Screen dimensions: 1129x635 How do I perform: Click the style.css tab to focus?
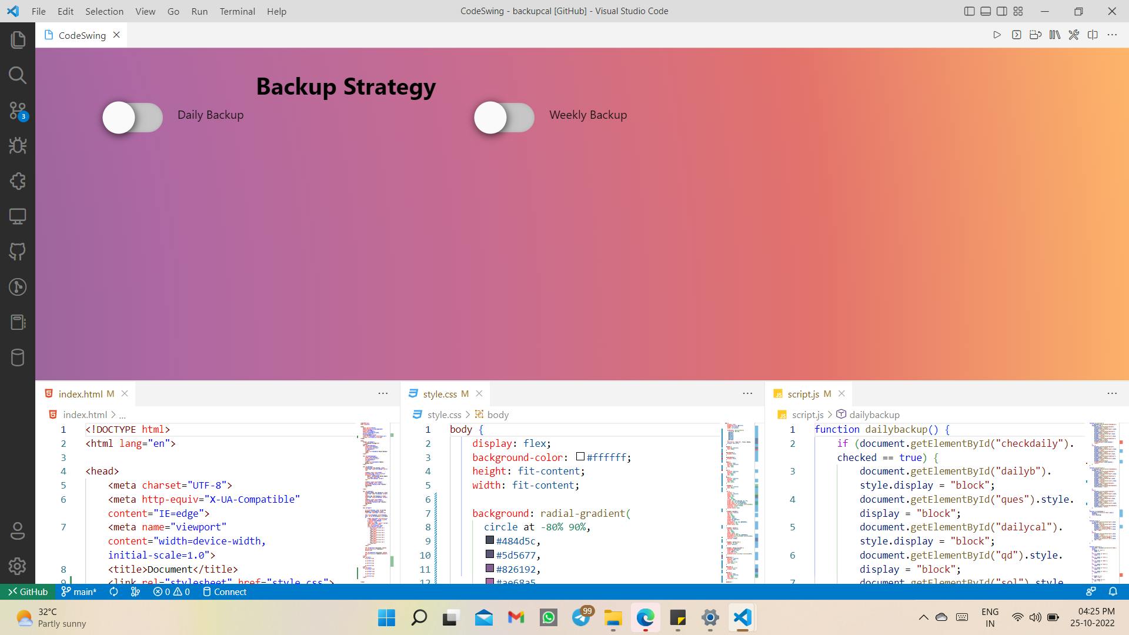point(439,394)
